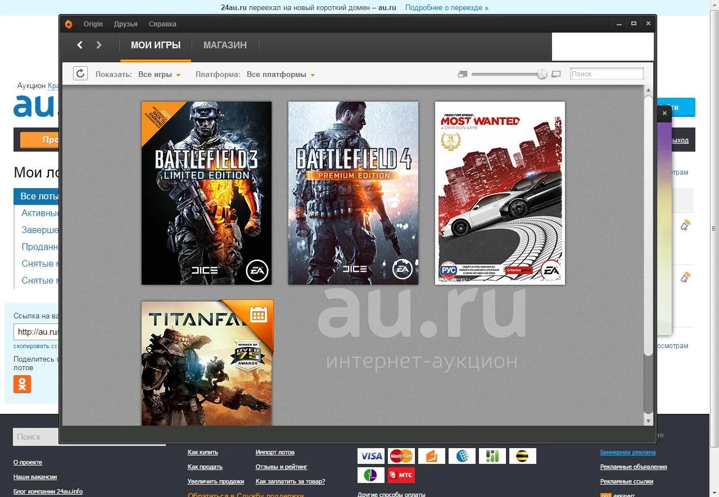Open the 'Баннерная реклама' footer link
Screen dimensions: 719x497
[628, 452]
